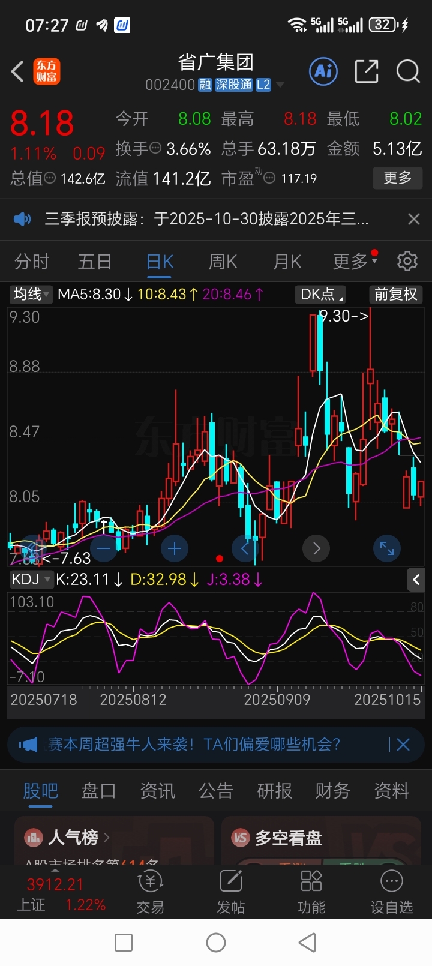Tap the 东方财富 logo icon

pos(46,71)
